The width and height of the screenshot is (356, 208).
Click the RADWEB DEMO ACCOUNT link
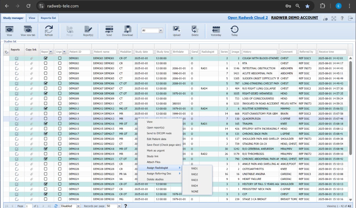(x=295, y=17)
